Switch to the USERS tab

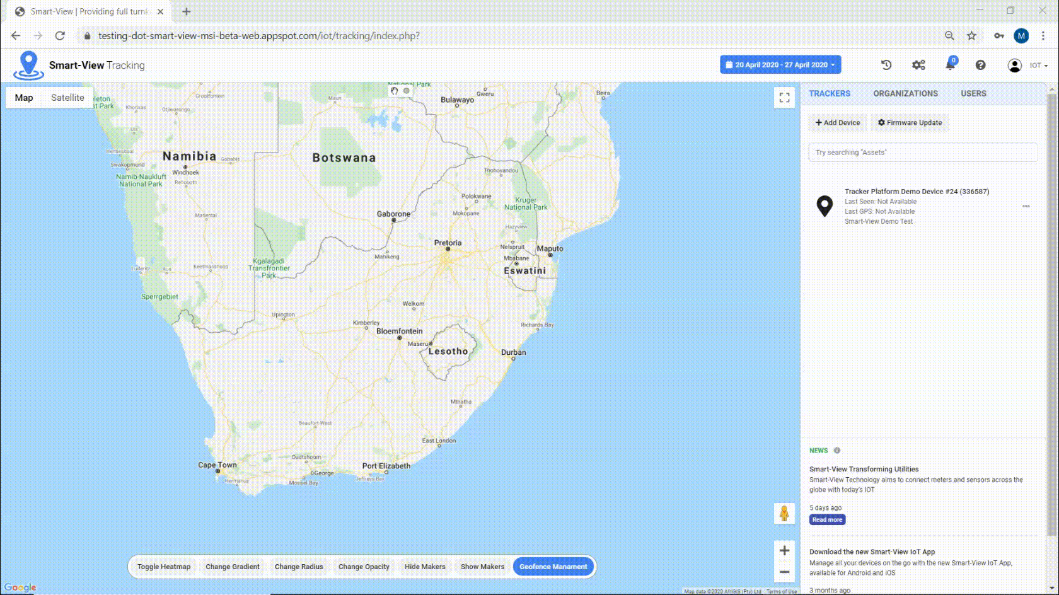(x=973, y=93)
